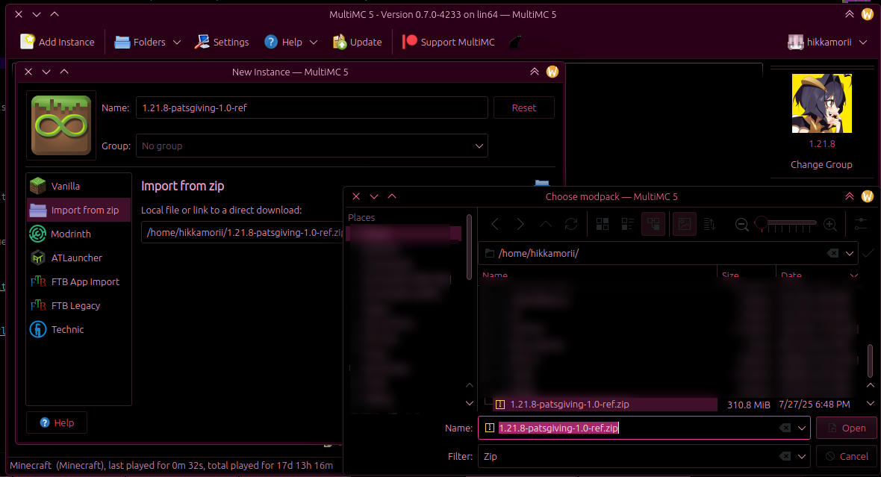Click Support MultiMC Patreon button
This screenshot has width=881, height=477.
449,42
